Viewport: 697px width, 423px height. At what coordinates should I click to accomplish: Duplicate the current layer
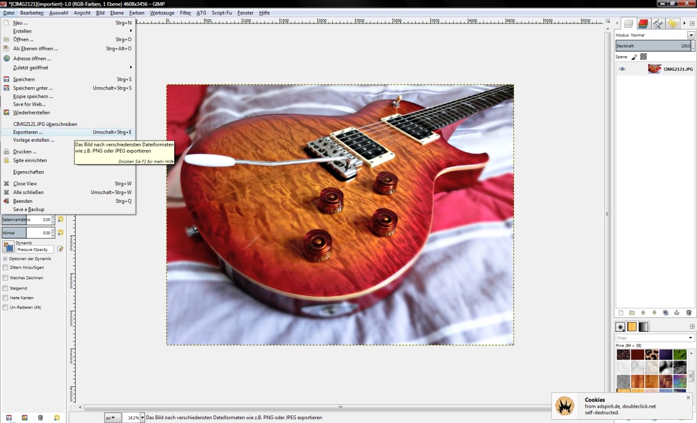coord(665,313)
